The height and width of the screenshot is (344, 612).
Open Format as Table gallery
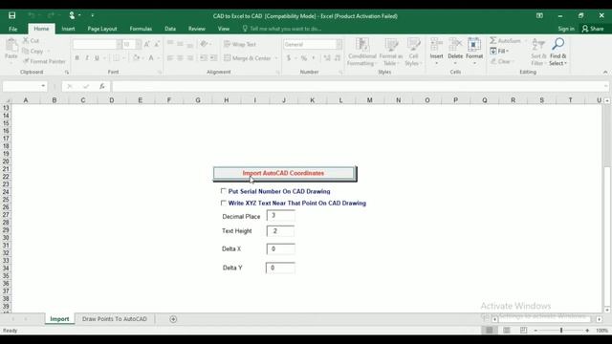click(391, 52)
